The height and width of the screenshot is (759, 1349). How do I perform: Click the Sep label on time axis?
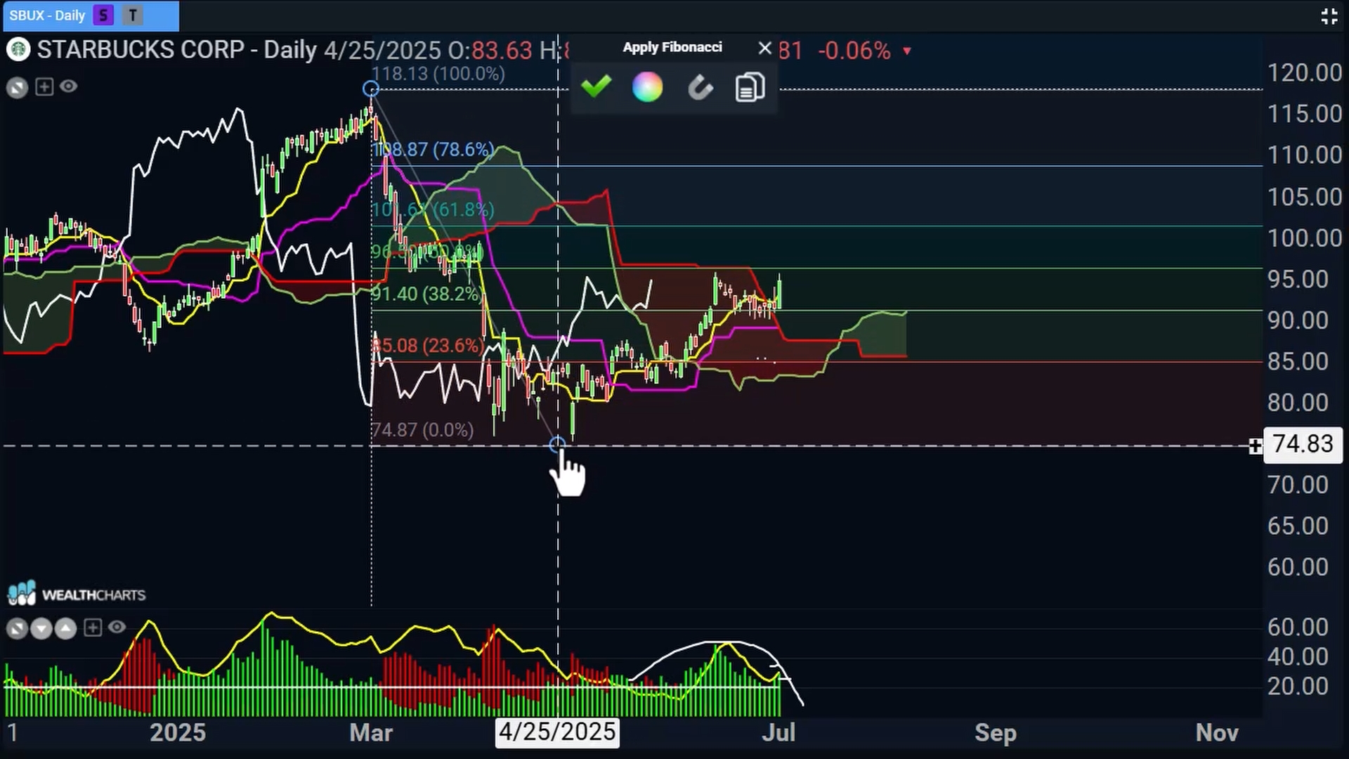pos(996,733)
